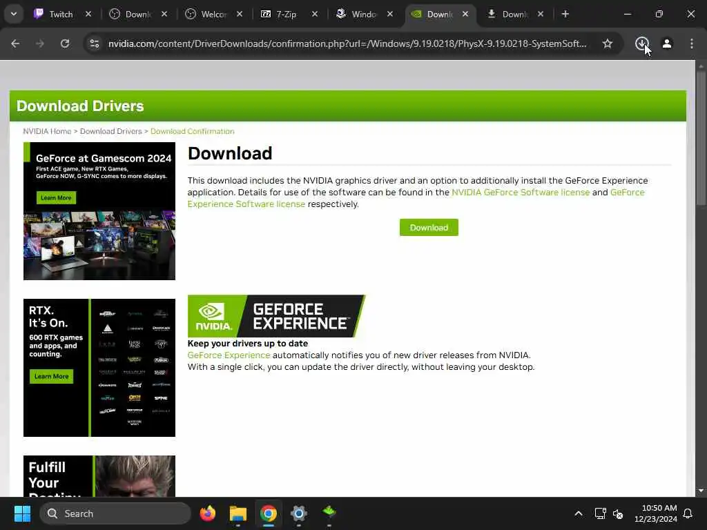Click the green Download button
The width and height of the screenshot is (707, 530).
point(429,228)
